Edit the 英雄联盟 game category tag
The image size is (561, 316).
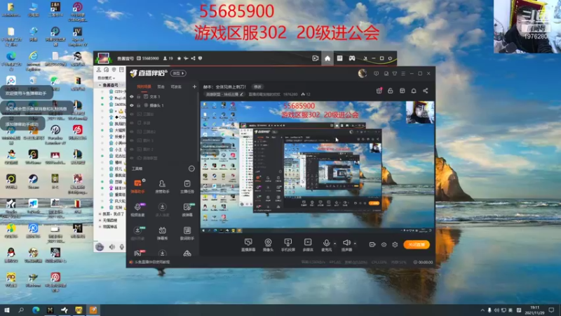(x=224, y=94)
